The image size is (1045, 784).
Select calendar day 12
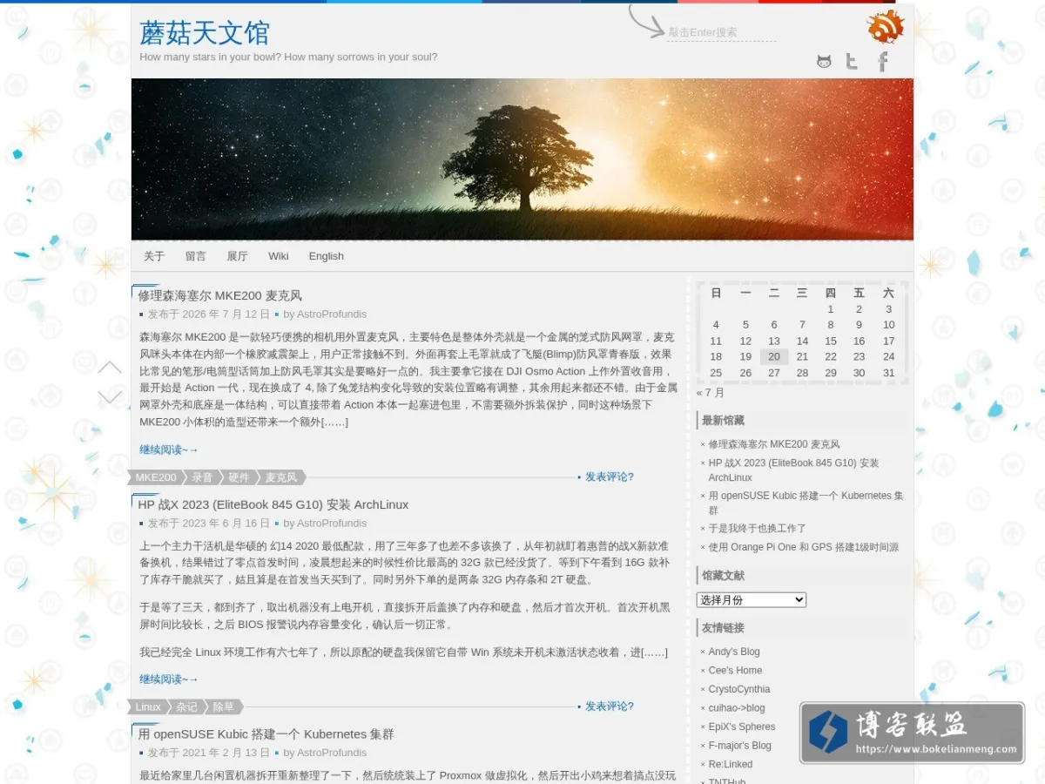tap(745, 341)
